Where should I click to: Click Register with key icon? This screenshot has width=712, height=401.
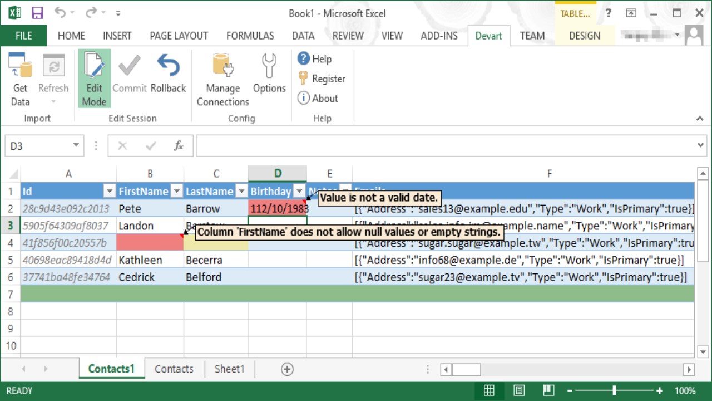click(322, 79)
